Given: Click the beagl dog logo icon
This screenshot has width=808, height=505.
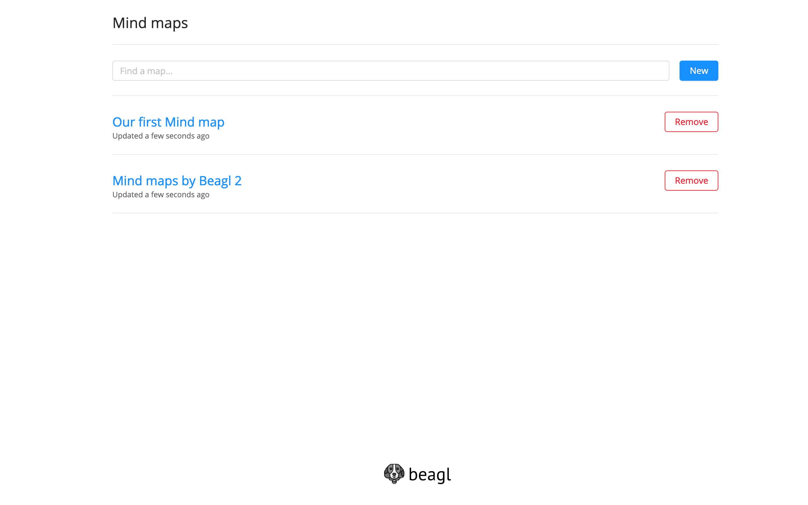Looking at the screenshot, I should tap(394, 474).
